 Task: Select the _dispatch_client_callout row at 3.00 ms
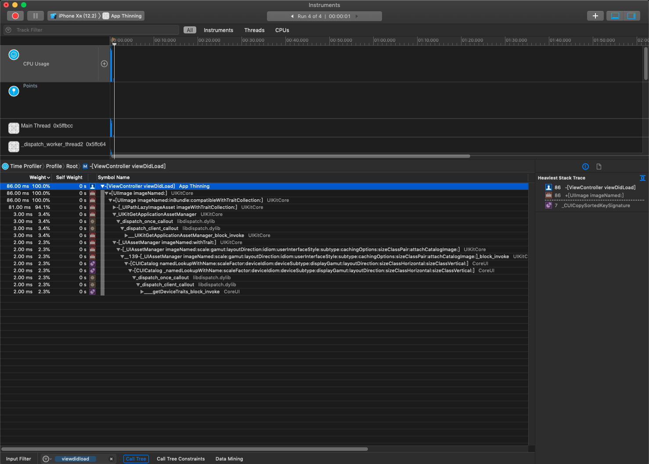[x=264, y=228]
